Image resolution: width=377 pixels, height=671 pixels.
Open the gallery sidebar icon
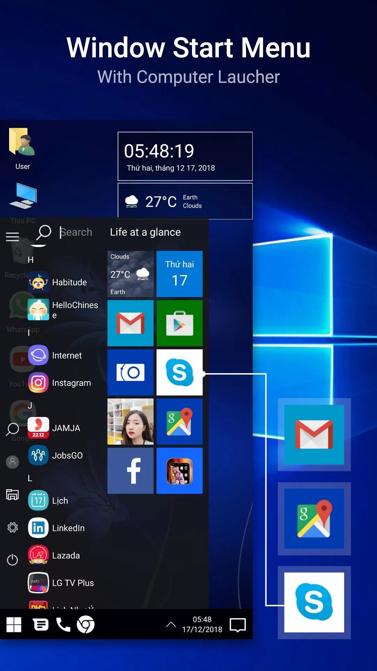pyautogui.click(x=13, y=495)
